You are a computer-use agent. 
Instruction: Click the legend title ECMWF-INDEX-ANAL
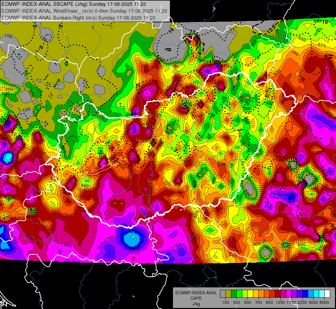click(196, 293)
